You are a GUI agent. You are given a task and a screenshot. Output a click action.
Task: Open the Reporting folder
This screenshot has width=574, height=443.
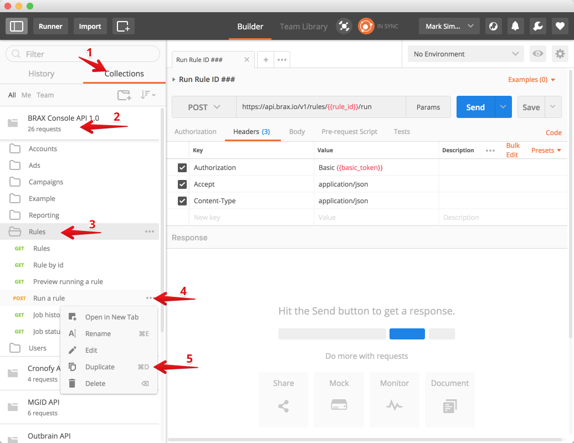79,215
